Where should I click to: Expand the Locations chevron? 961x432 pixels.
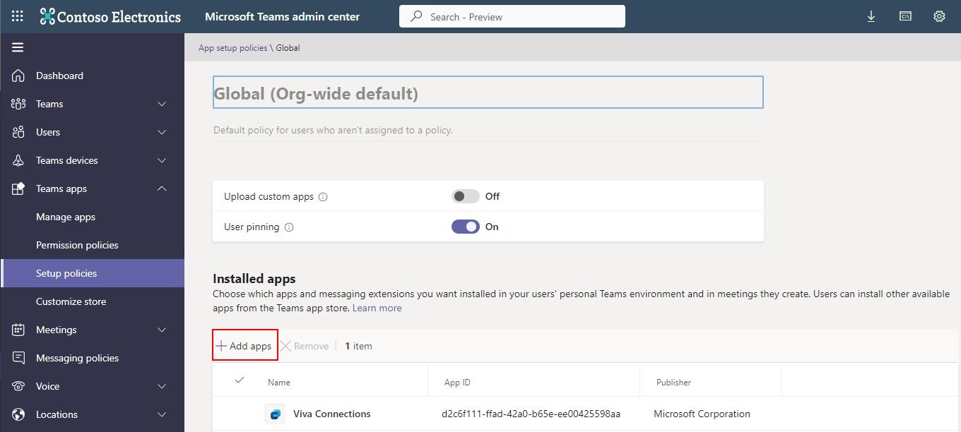click(x=162, y=414)
